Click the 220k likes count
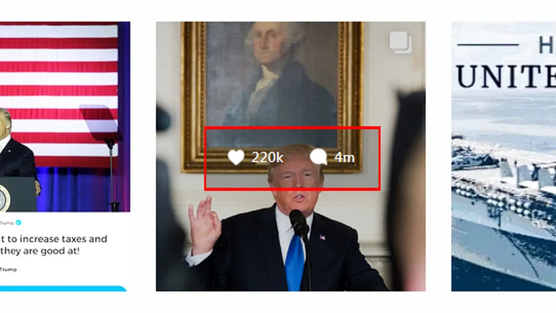 tap(267, 158)
